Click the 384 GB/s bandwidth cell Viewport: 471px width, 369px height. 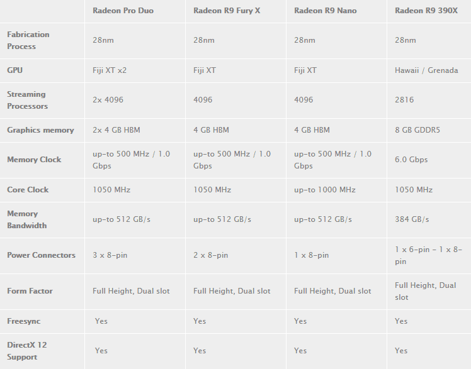412,219
